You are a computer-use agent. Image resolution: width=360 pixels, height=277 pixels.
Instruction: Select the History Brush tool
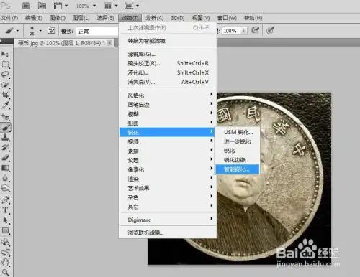click(5, 147)
